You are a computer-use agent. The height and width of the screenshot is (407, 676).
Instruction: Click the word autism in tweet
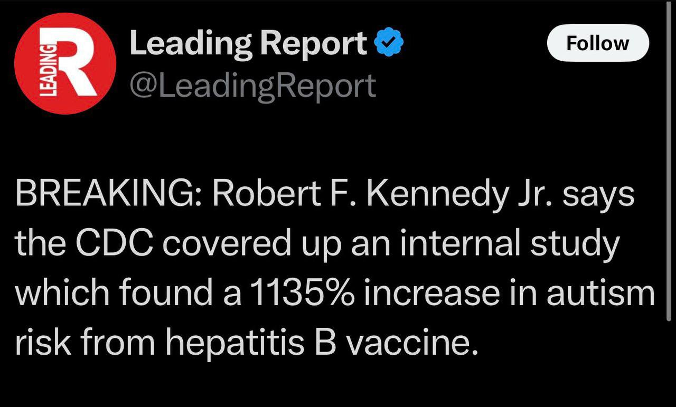point(600,293)
